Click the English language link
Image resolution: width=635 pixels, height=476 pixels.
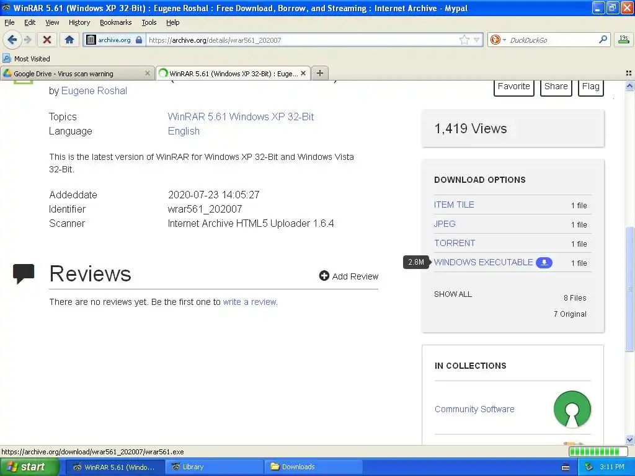(x=184, y=131)
